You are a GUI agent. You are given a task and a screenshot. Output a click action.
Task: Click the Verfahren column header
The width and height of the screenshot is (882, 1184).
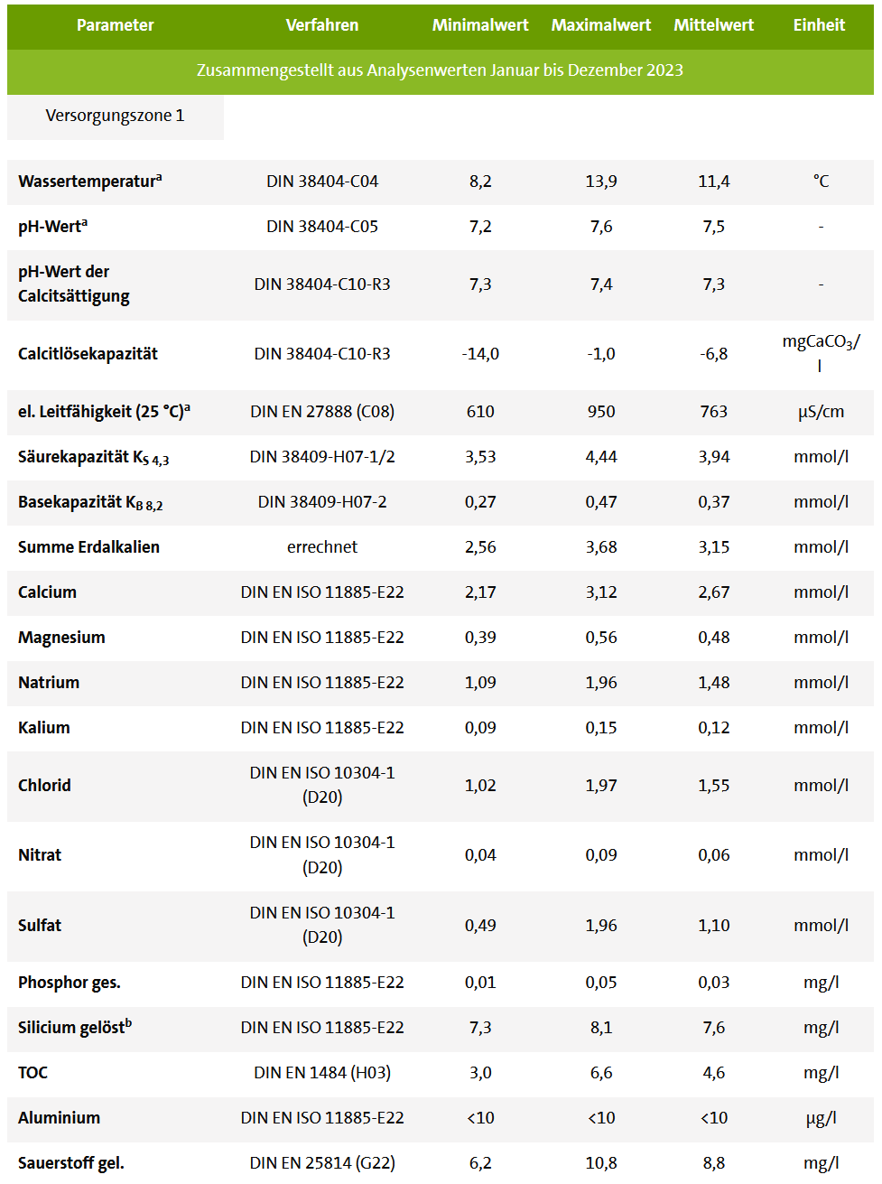[322, 25]
